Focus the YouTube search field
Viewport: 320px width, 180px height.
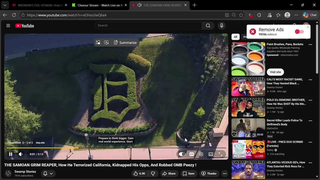tap(148, 25)
